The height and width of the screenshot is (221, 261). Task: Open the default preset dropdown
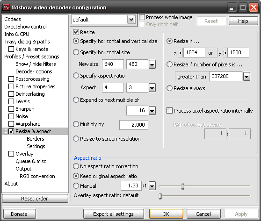click(x=131, y=20)
